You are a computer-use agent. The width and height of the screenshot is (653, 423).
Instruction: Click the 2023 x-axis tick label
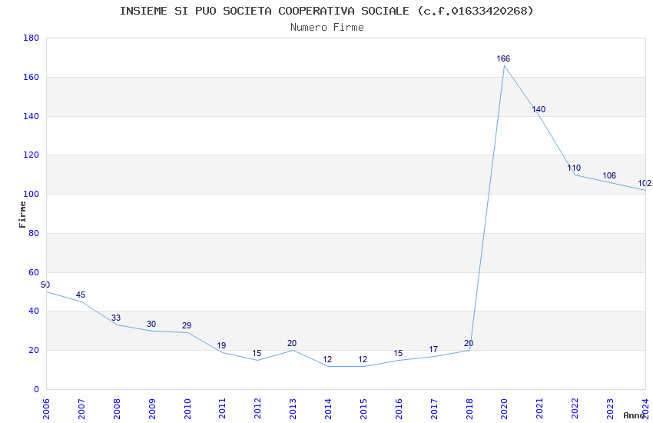[610, 408]
